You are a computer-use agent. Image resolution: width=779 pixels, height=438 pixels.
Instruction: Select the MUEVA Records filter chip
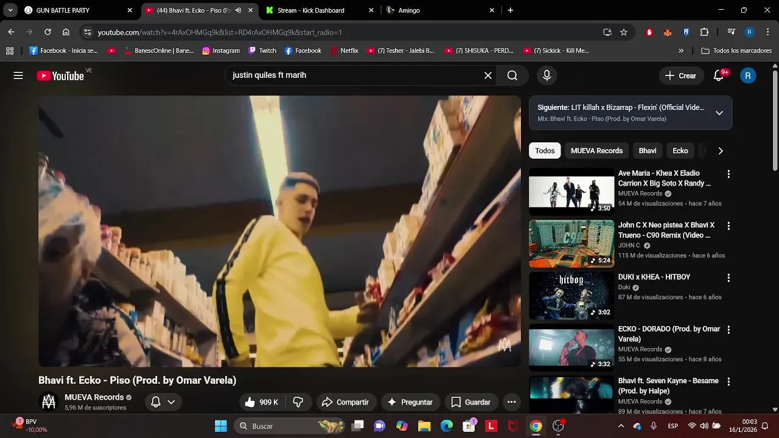596,151
